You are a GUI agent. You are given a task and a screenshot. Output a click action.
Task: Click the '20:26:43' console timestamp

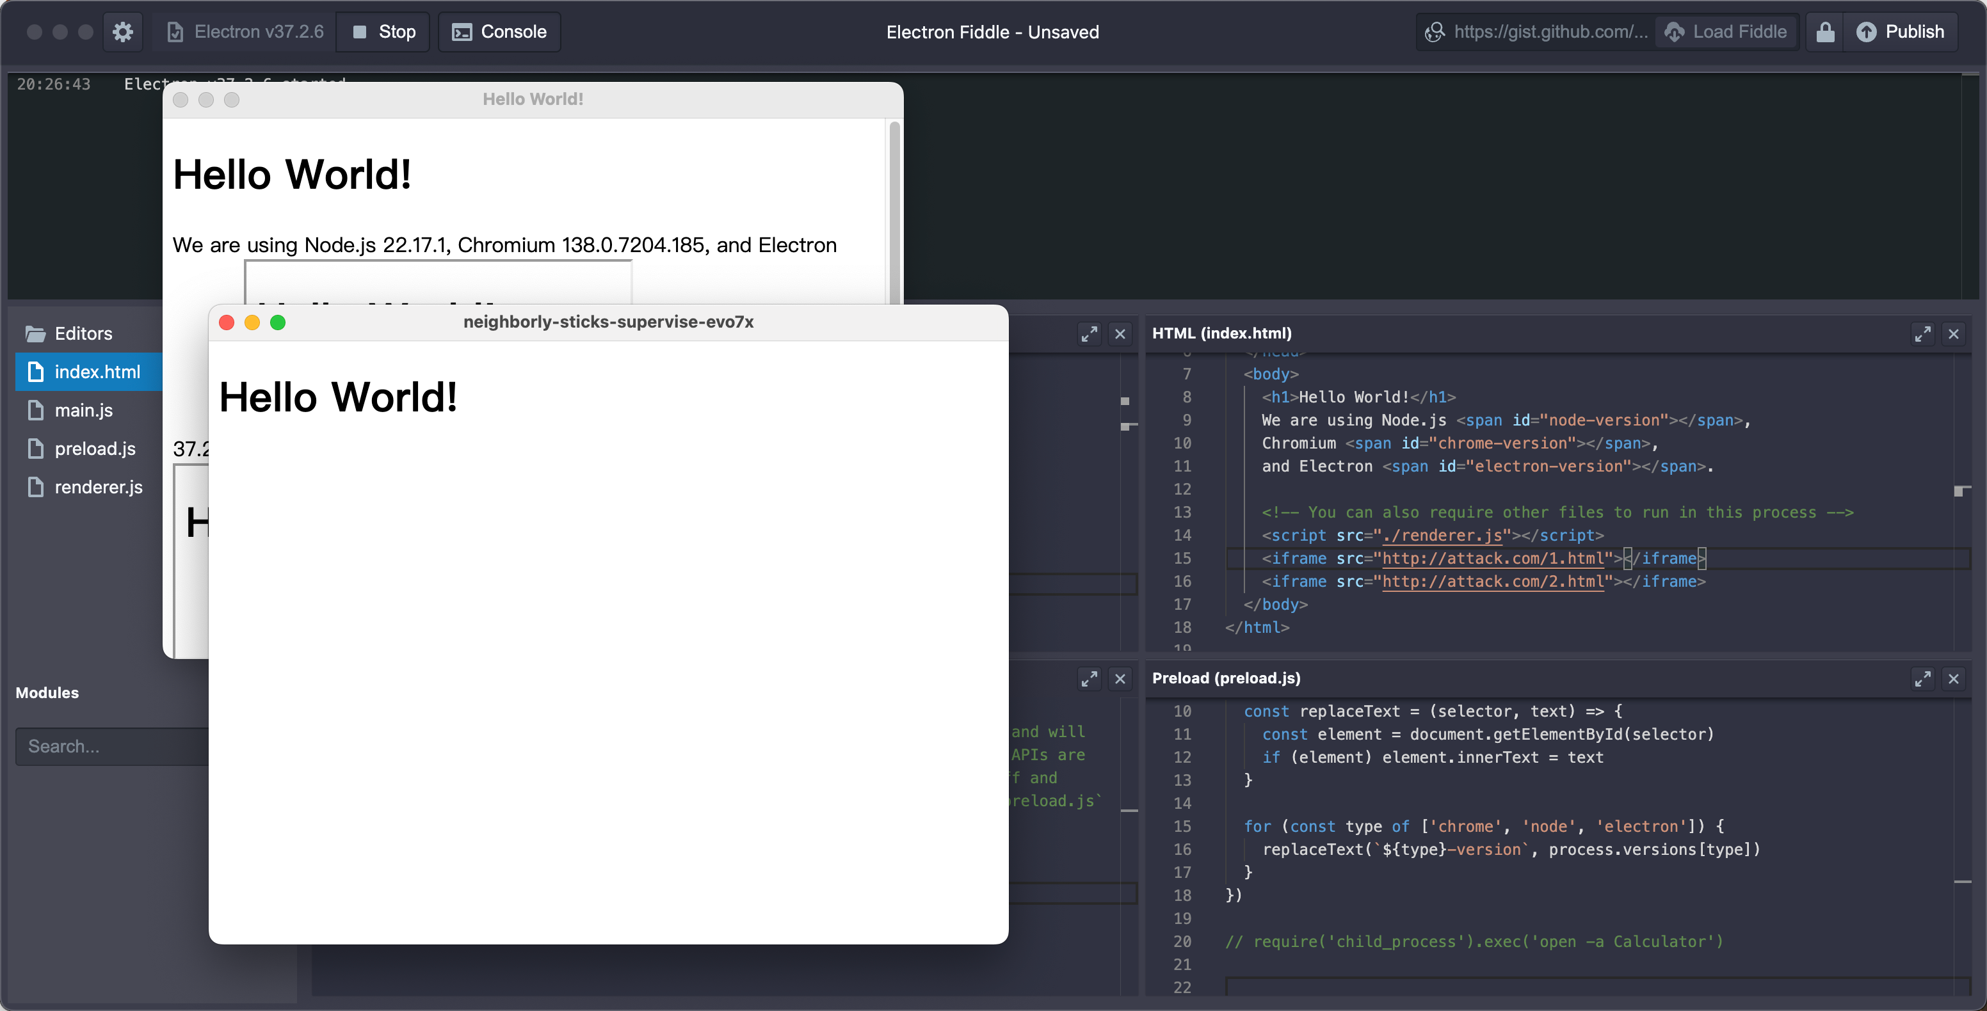54,84
